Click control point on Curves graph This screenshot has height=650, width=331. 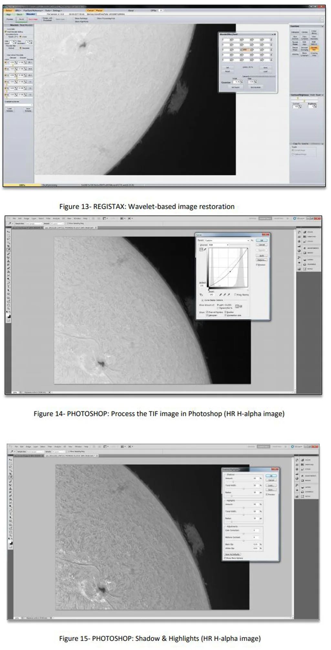[230, 272]
